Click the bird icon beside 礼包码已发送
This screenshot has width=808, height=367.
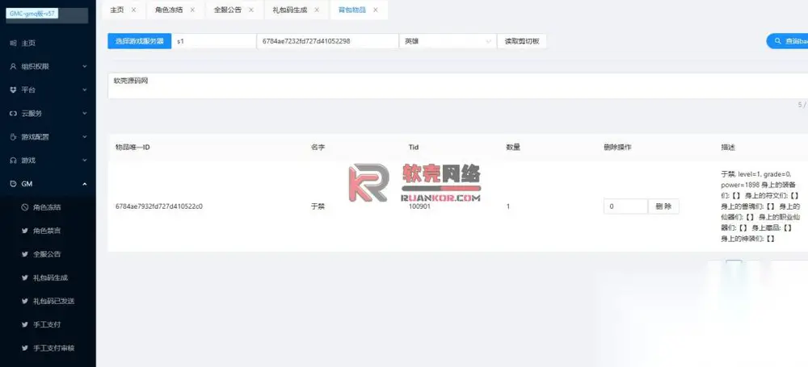click(25, 301)
